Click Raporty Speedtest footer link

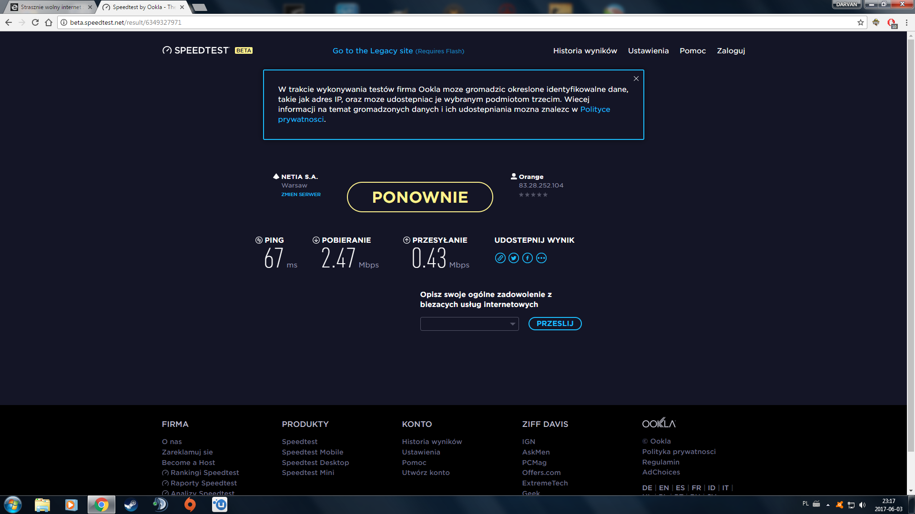[x=203, y=483]
